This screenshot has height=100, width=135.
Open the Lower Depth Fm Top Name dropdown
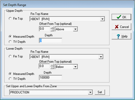pyautogui.click(x=101, y=57)
